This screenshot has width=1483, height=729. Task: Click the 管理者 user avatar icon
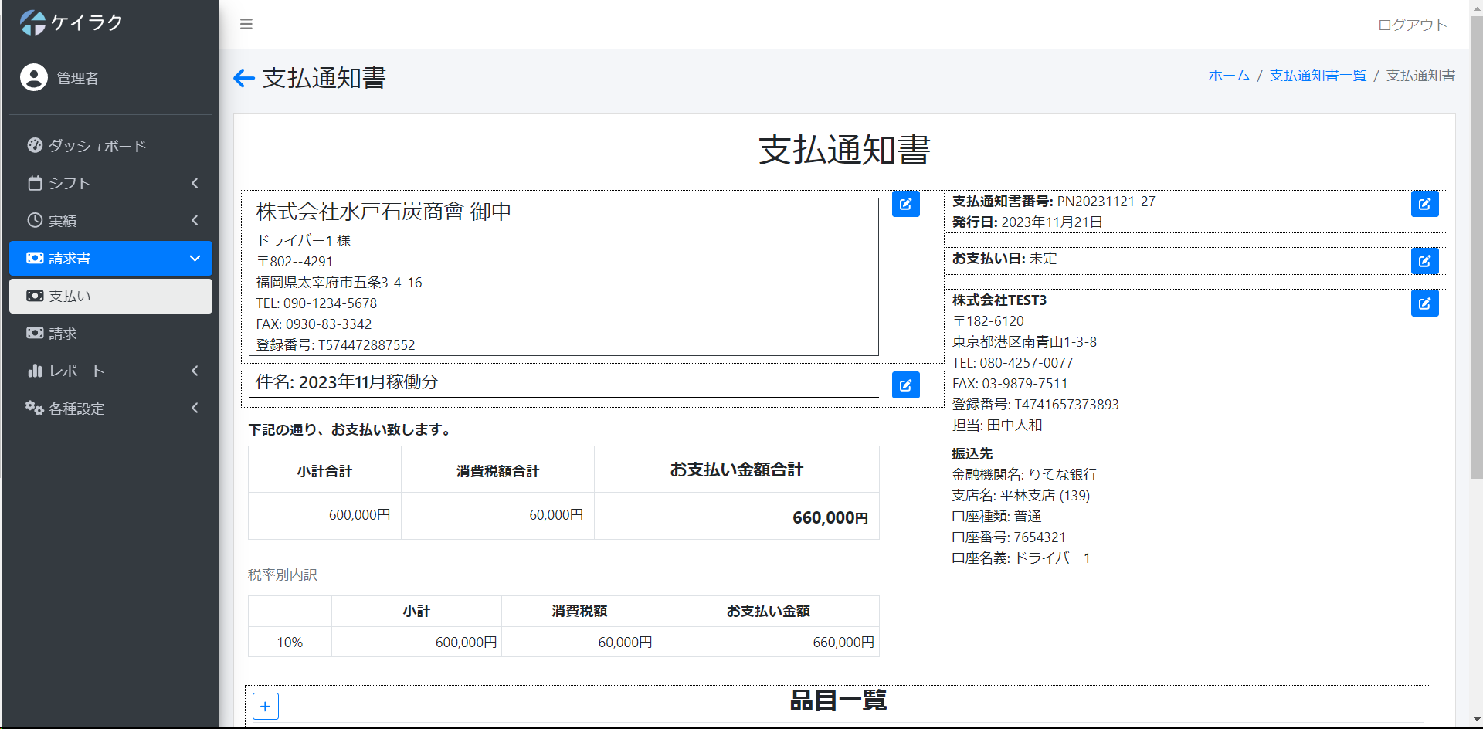(33, 77)
